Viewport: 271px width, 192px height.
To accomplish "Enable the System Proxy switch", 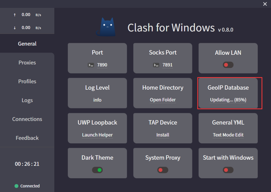I will 162,170.
